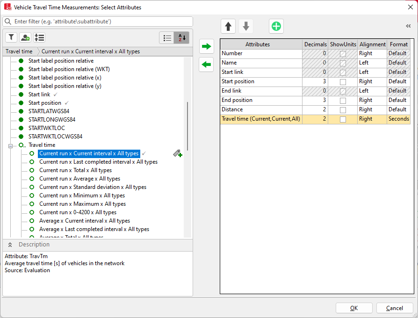Click the indented list hierarchy icon button

(x=39, y=37)
